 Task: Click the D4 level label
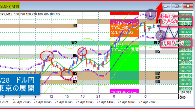point(158,82)
